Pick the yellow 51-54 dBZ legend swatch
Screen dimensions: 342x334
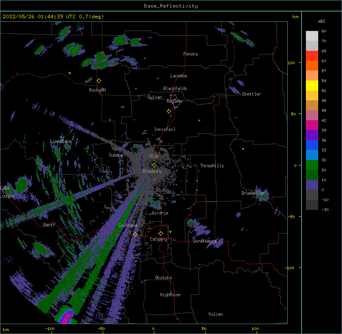coord(312,85)
